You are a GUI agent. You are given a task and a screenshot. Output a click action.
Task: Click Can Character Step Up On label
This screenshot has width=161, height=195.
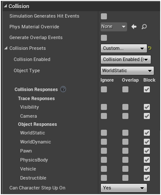point(37,188)
